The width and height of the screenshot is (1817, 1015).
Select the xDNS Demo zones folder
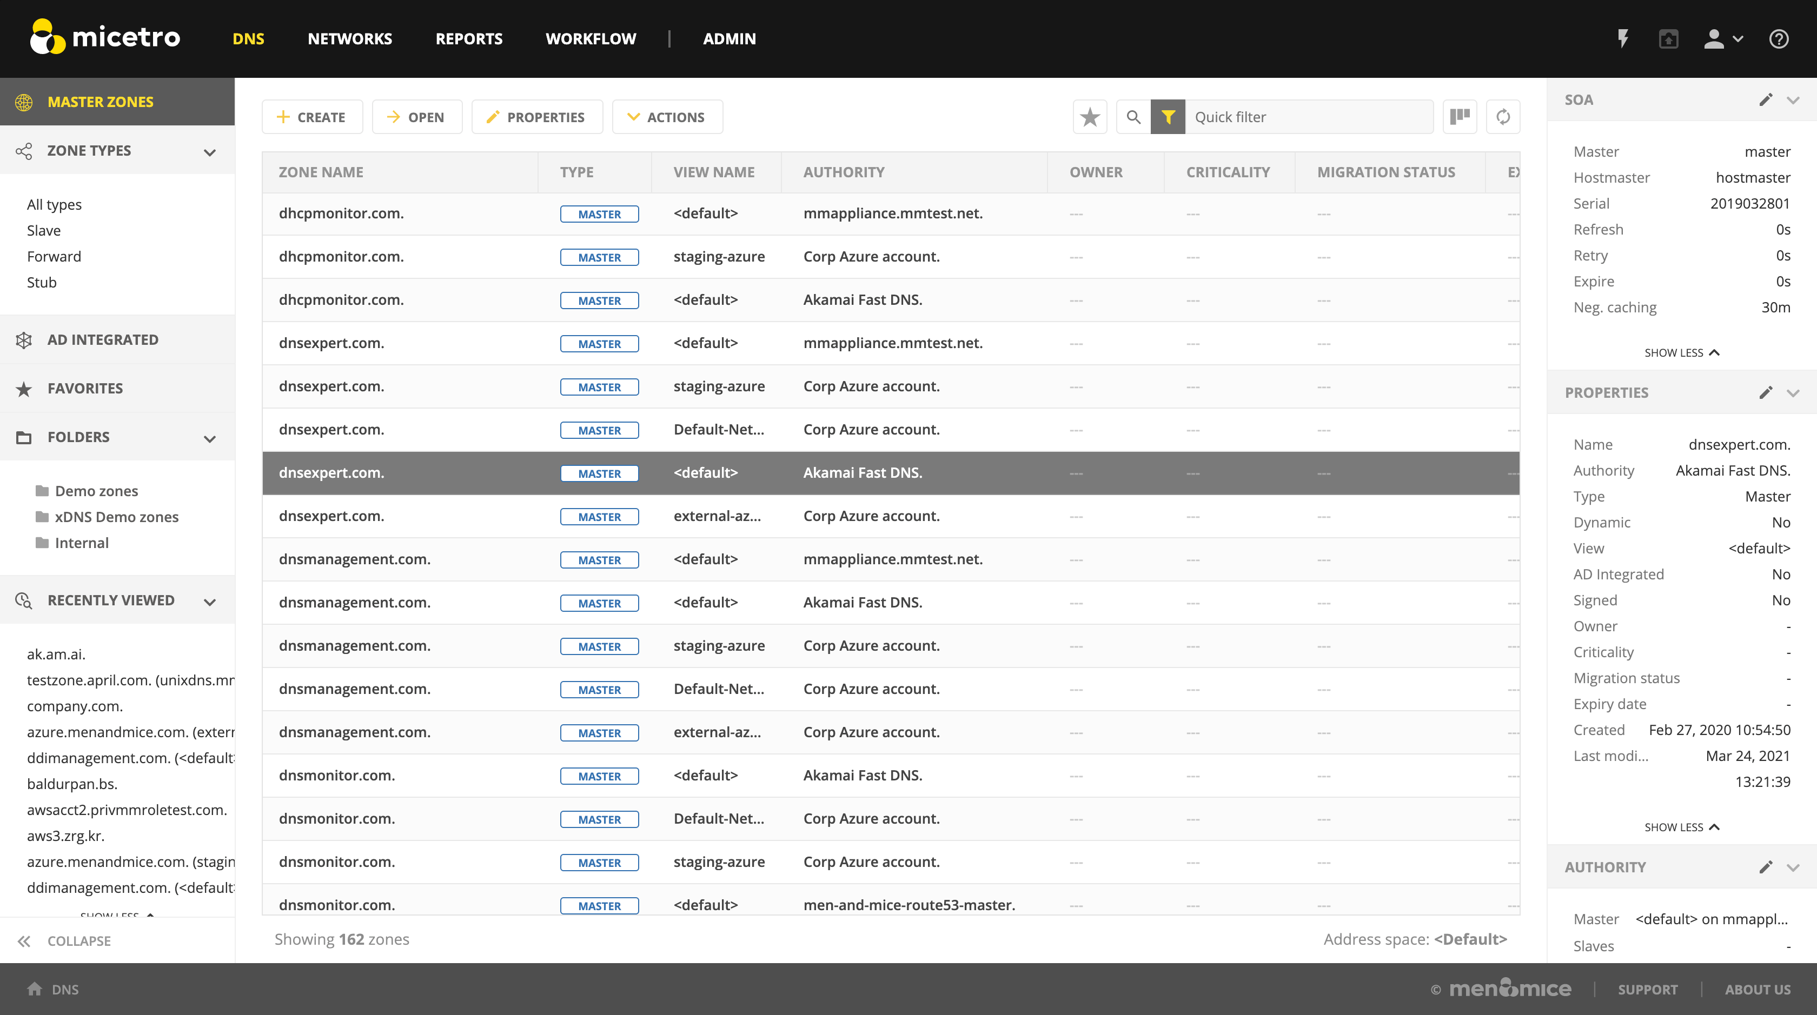116,517
